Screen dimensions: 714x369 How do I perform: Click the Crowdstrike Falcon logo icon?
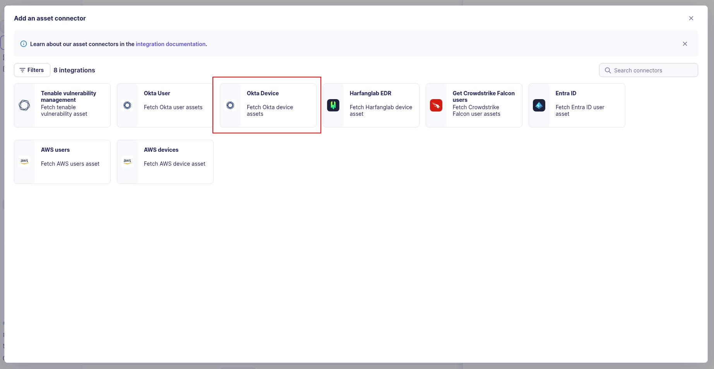point(436,105)
